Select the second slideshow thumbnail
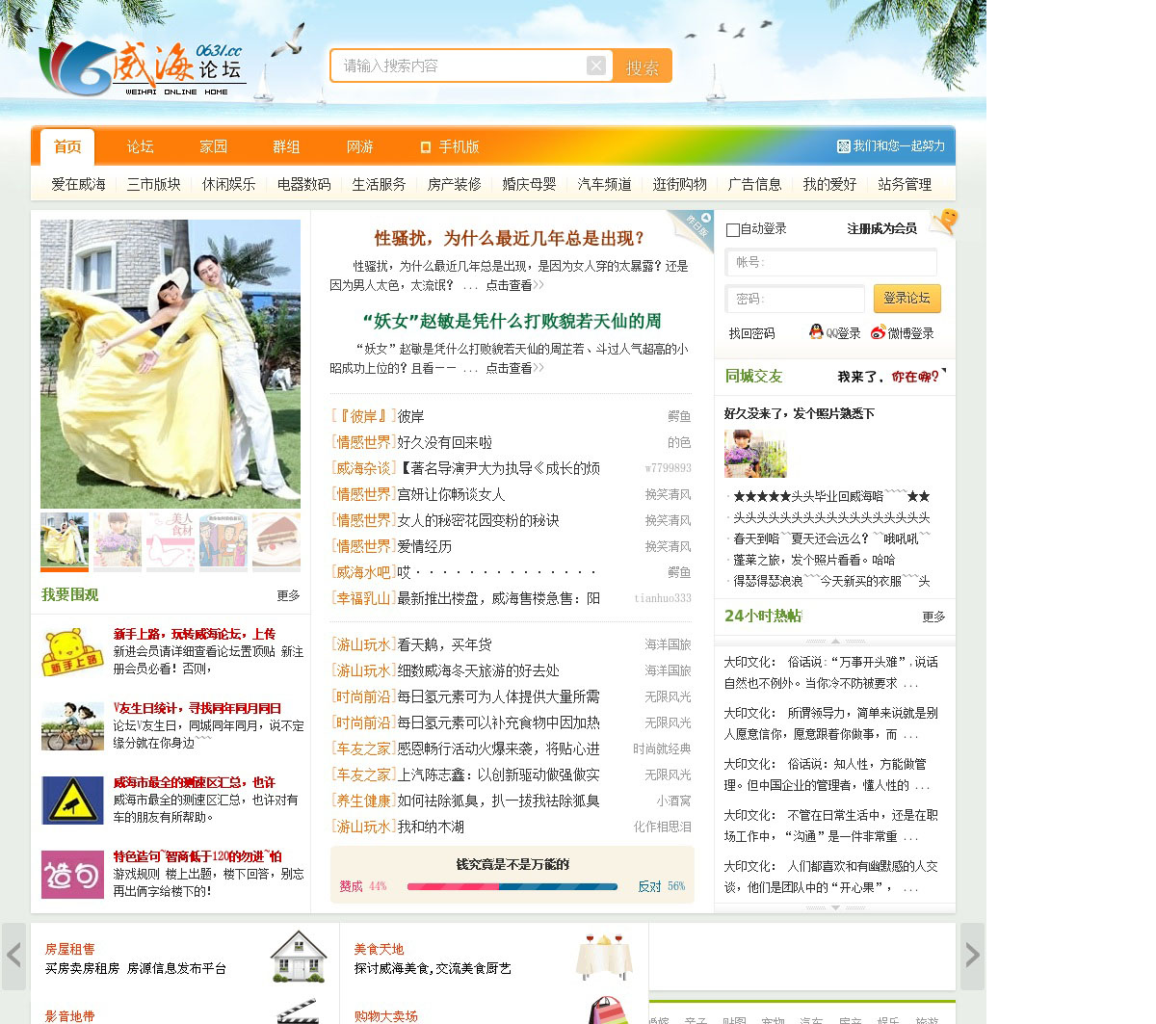 (x=118, y=539)
